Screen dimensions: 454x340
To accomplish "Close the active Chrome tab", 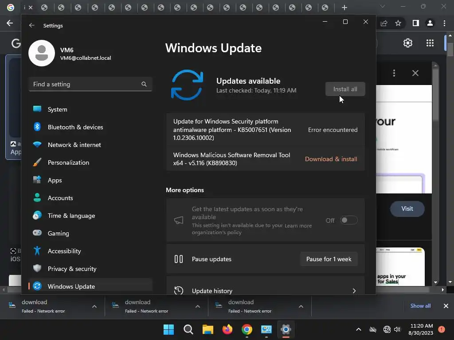I will click(31, 8).
